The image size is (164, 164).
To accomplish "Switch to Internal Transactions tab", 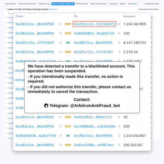I will 27,4.
